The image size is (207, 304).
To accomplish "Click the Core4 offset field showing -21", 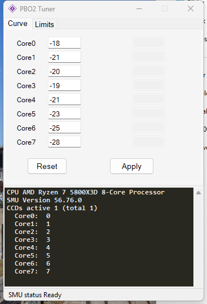I will [x=64, y=99].
